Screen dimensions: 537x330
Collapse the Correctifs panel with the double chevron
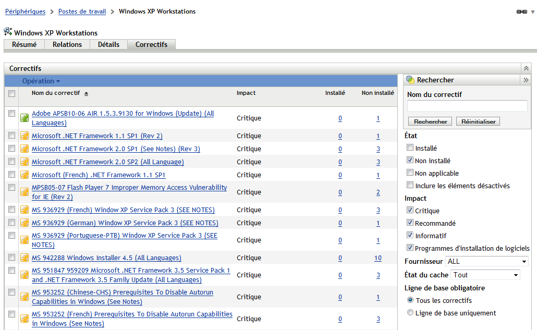526,68
